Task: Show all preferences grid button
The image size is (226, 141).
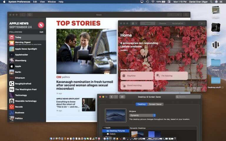Action: click(x=122, y=97)
